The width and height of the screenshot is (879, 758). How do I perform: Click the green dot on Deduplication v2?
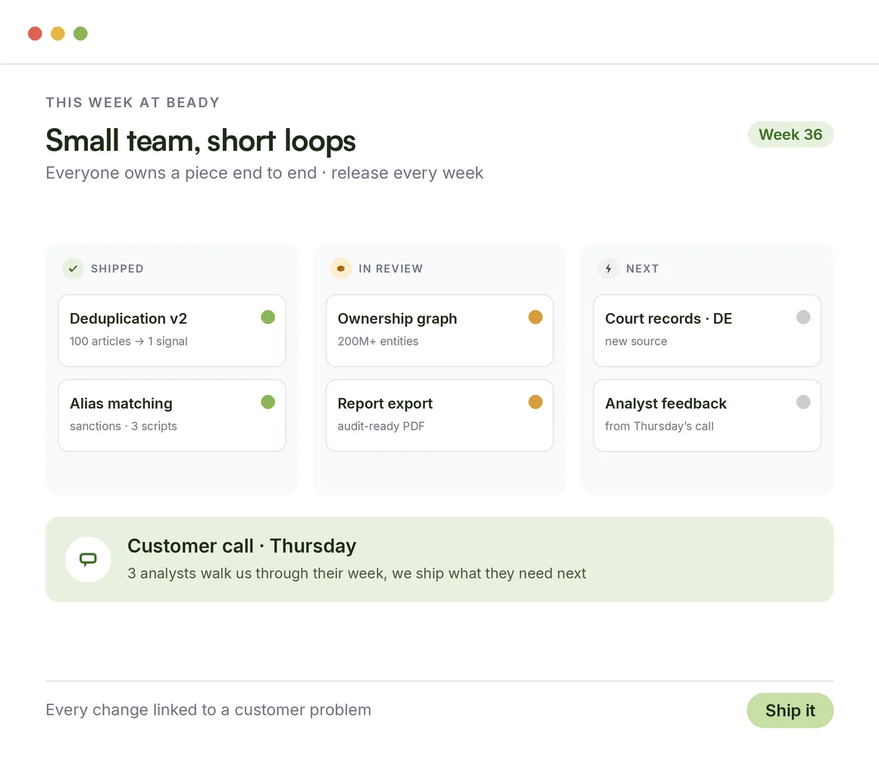268,318
